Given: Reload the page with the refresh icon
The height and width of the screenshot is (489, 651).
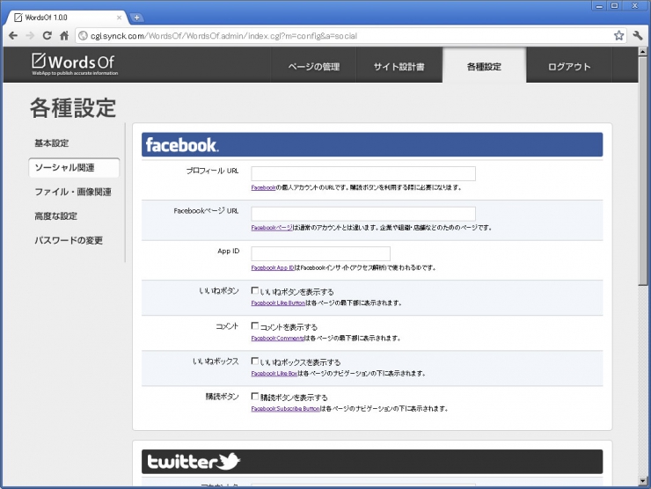Looking at the screenshot, I should [x=47, y=36].
